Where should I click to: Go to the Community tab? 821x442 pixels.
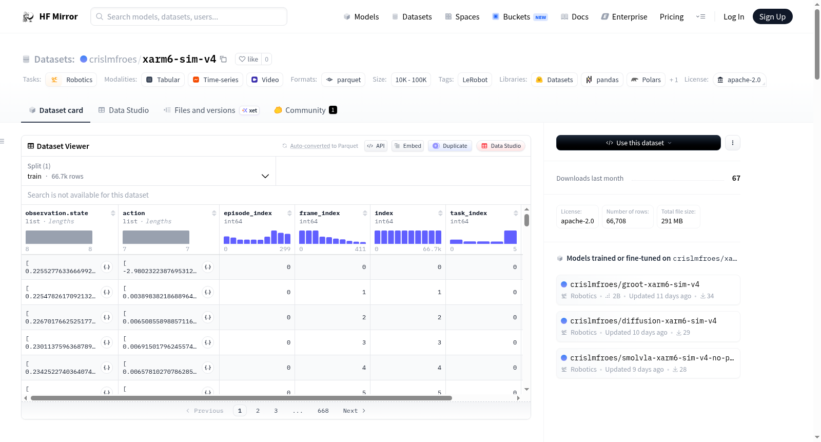(x=305, y=110)
